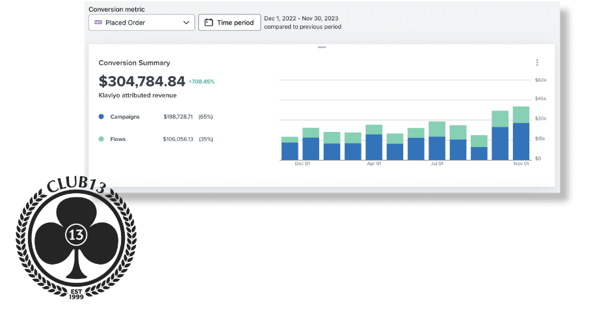
Task: Click the Flows legend label
Action: 118,139
